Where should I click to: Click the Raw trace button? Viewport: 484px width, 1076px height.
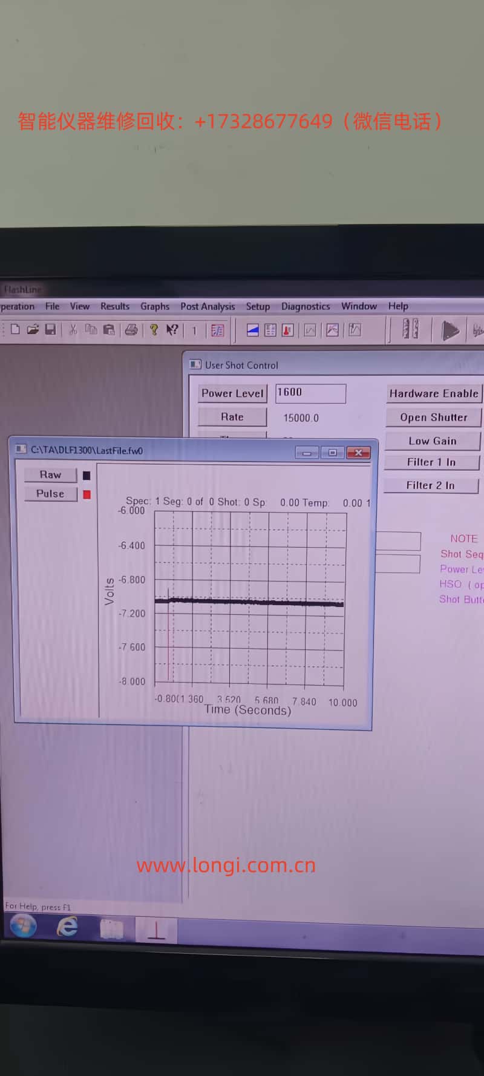click(50, 475)
